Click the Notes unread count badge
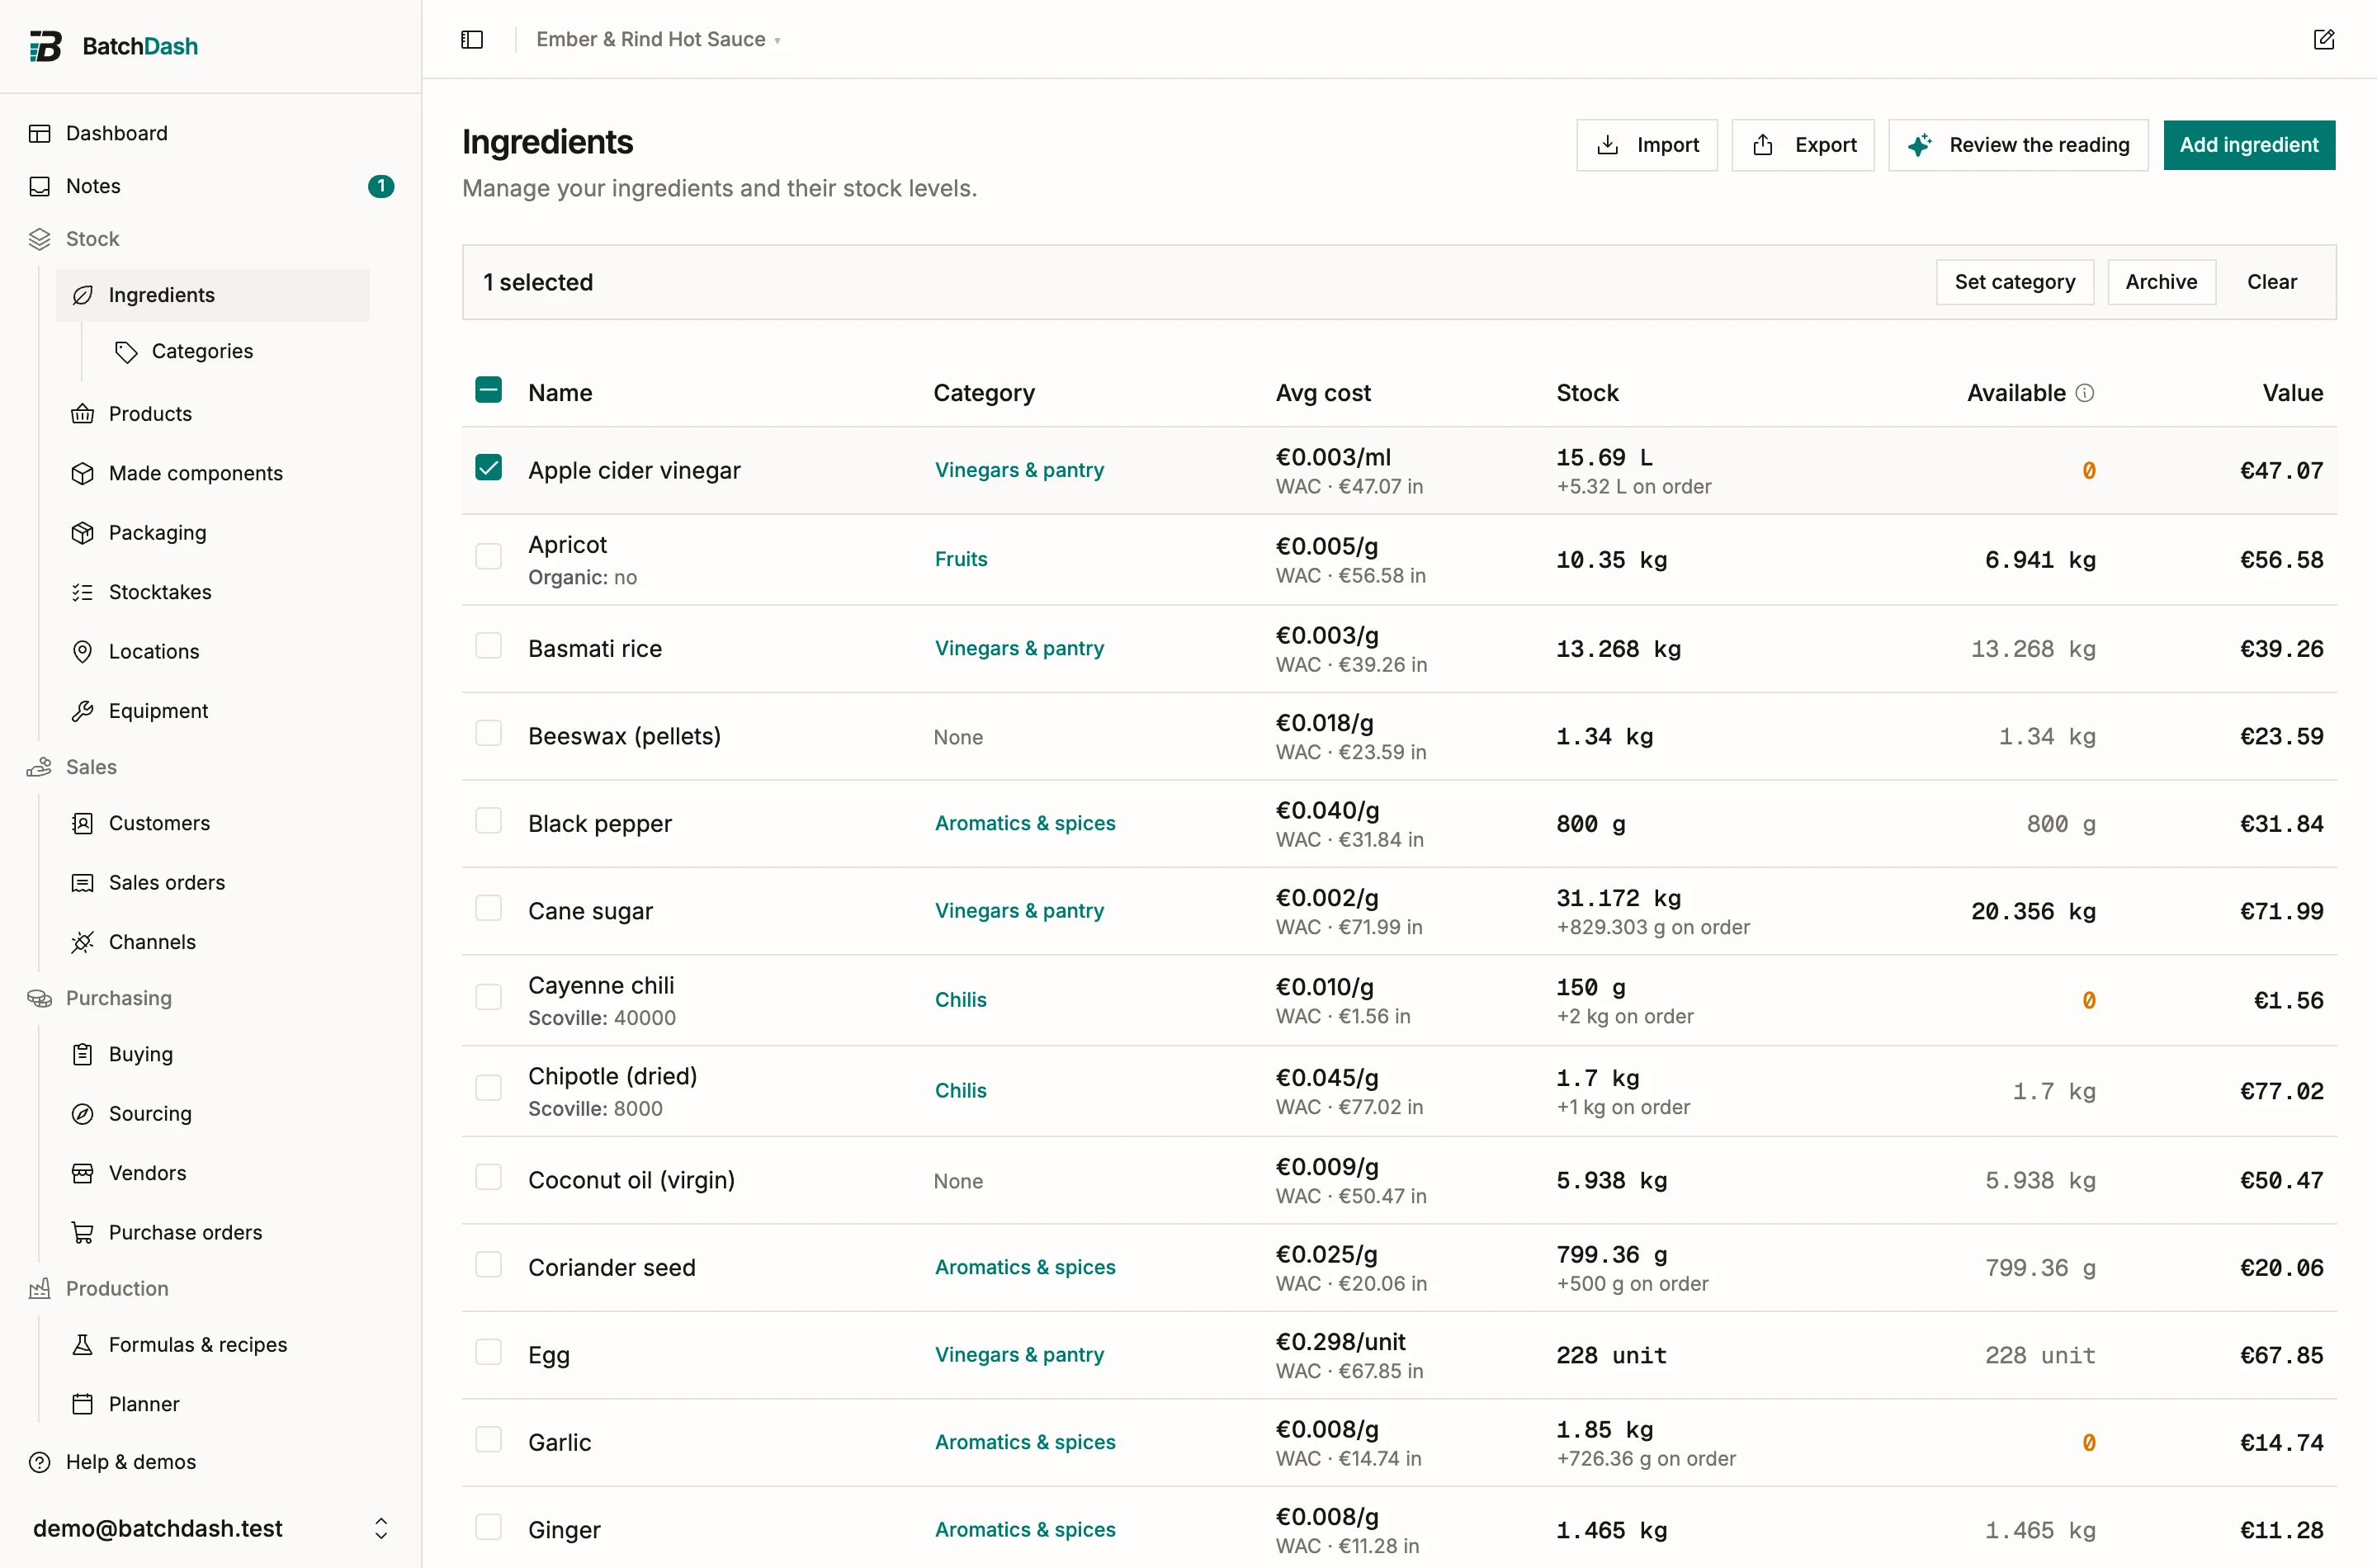Viewport: 2377px width, 1568px height. pyautogui.click(x=381, y=186)
